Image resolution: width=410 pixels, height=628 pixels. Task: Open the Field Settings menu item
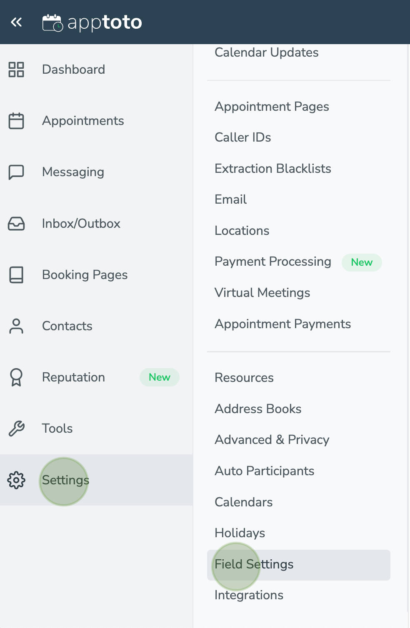click(253, 564)
